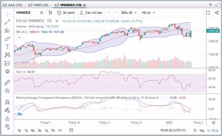The image size is (222, 136).
Task: Enter fullscreen chart mode
Action: tap(208, 13)
